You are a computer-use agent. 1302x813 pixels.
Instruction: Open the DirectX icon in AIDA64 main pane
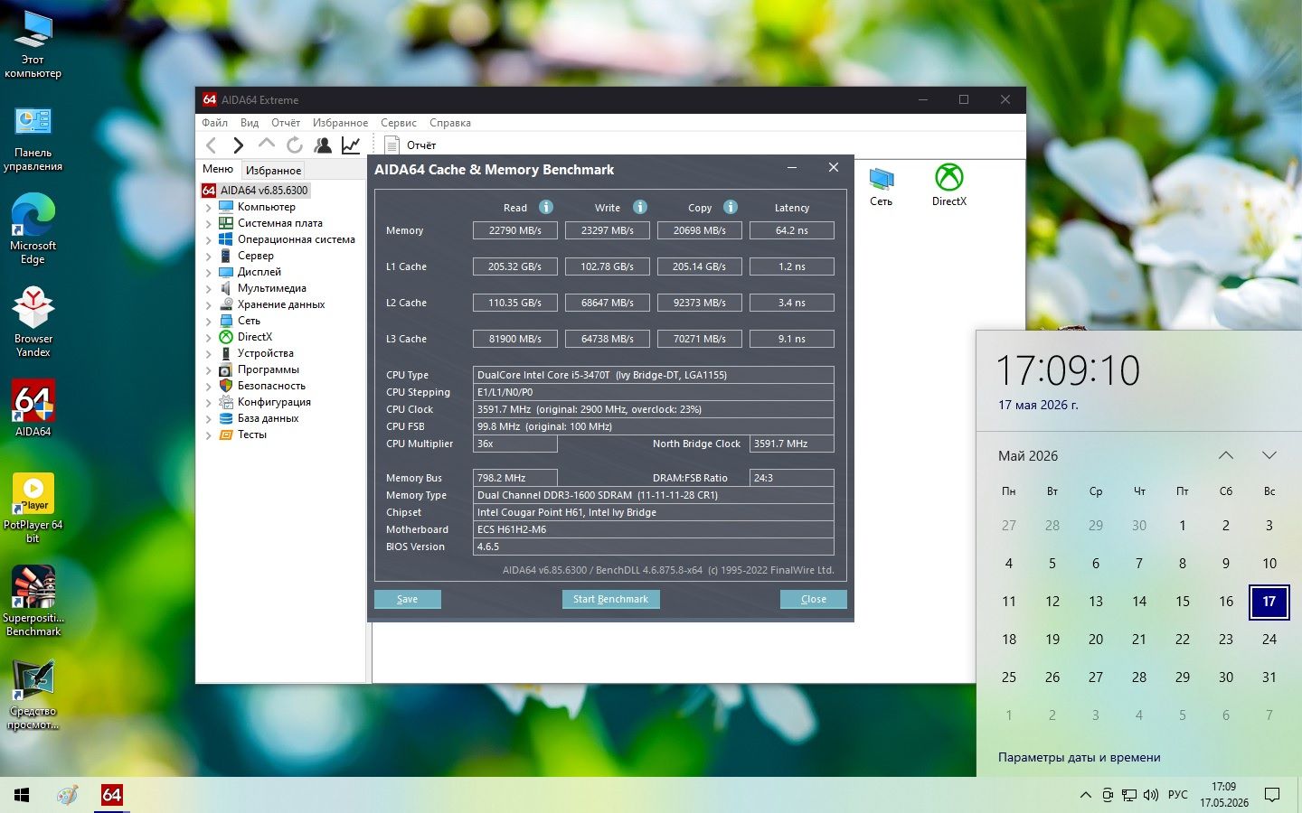coord(949,185)
